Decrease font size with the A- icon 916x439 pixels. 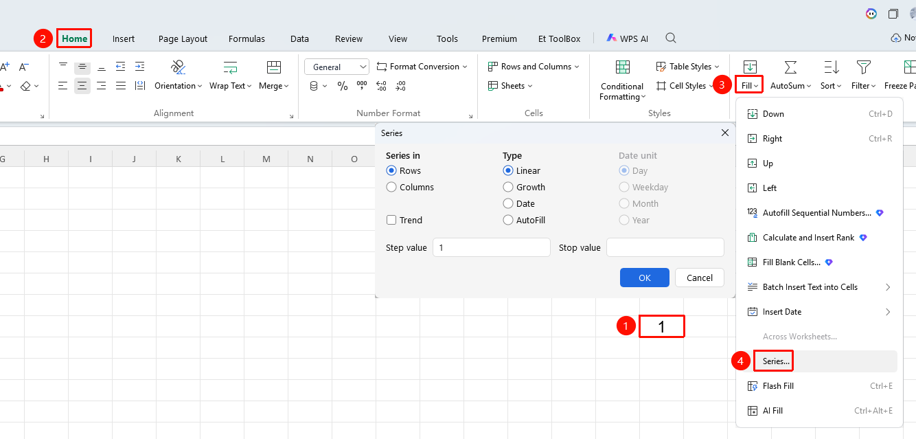24,67
